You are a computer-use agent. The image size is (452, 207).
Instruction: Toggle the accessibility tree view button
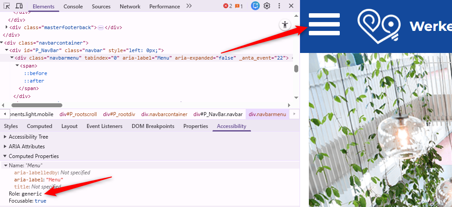point(285,25)
